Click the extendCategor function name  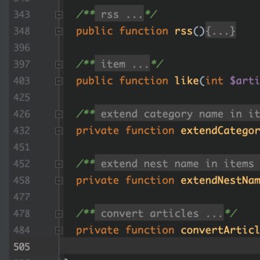pos(220,131)
